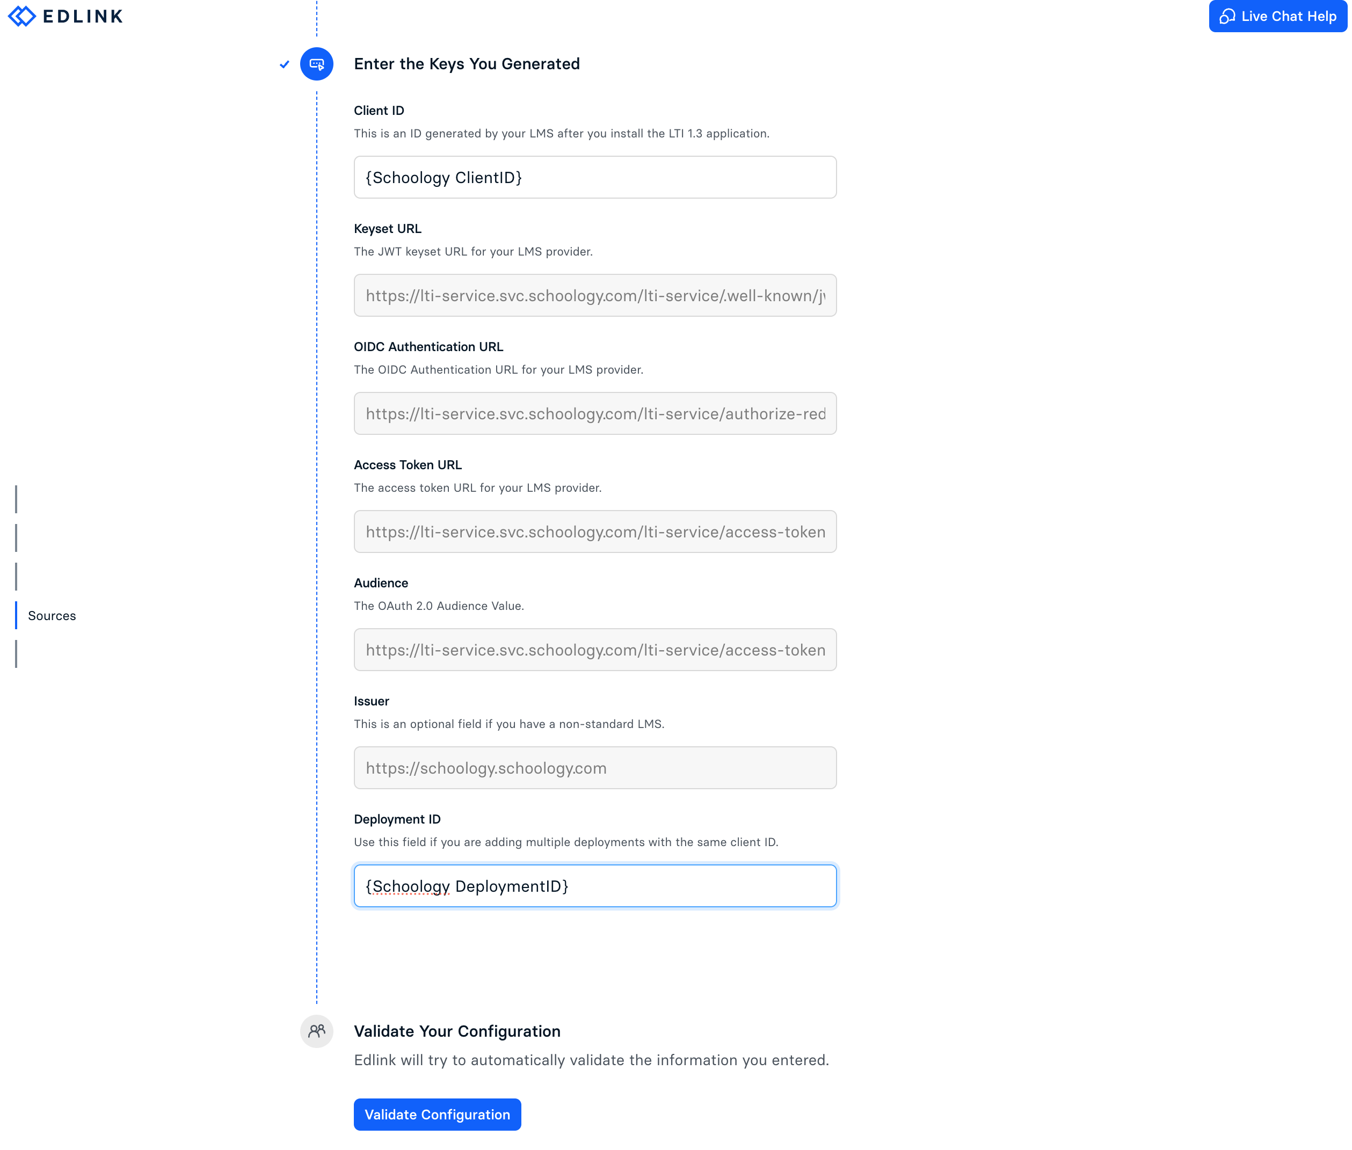Click the Edlink logo icon
Image resolution: width=1352 pixels, height=1150 pixels.
(x=21, y=16)
